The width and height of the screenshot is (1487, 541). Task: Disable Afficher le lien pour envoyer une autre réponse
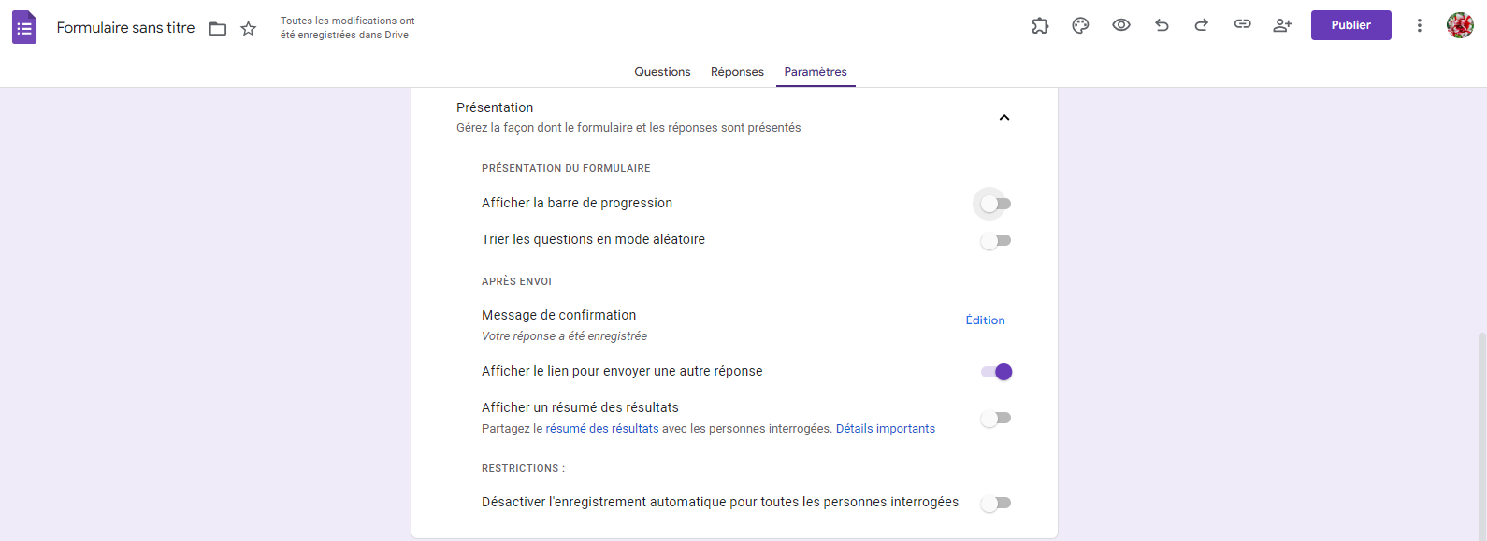pyautogui.click(x=995, y=371)
